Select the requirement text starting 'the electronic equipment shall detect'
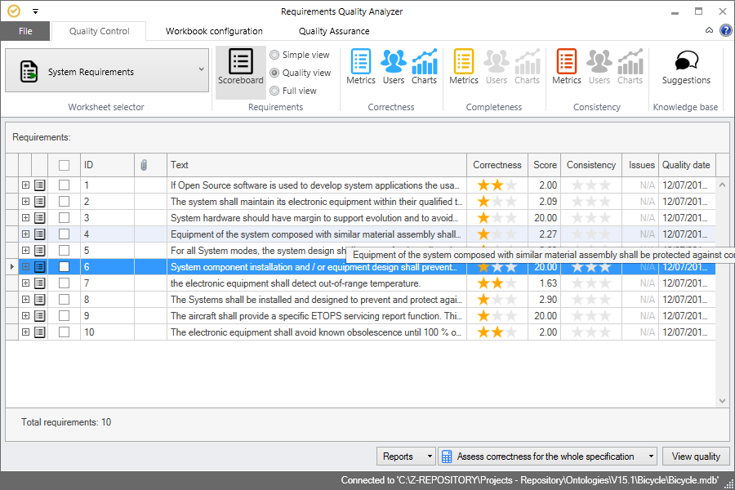This screenshot has height=490, width=735. (296, 283)
